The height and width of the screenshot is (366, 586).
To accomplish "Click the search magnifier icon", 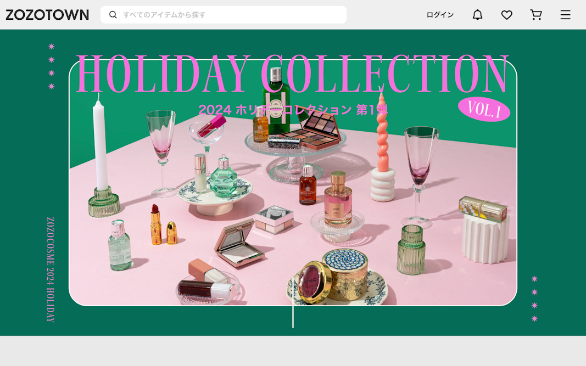I will [x=113, y=15].
